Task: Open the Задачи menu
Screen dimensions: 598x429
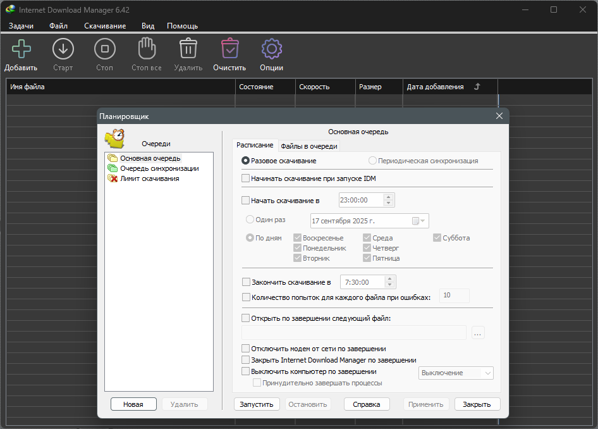Action: click(x=21, y=26)
